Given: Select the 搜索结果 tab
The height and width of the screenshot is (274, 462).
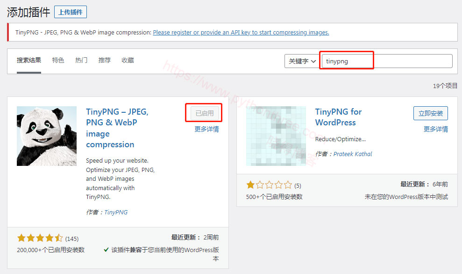Looking at the screenshot, I should [29, 60].
